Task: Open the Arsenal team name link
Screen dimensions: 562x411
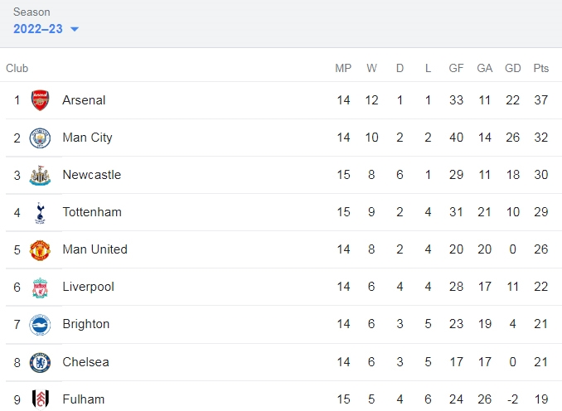Action: pos(84,100)
